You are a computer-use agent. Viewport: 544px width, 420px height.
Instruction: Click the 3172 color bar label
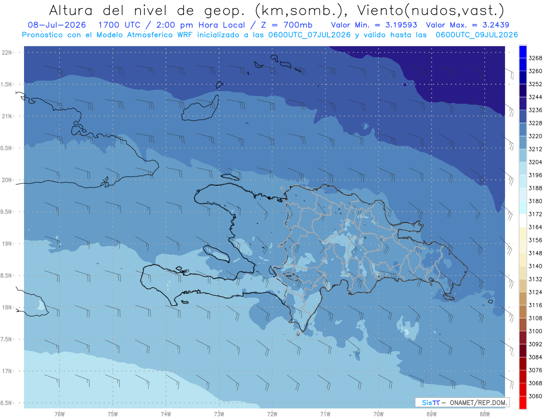535,214
